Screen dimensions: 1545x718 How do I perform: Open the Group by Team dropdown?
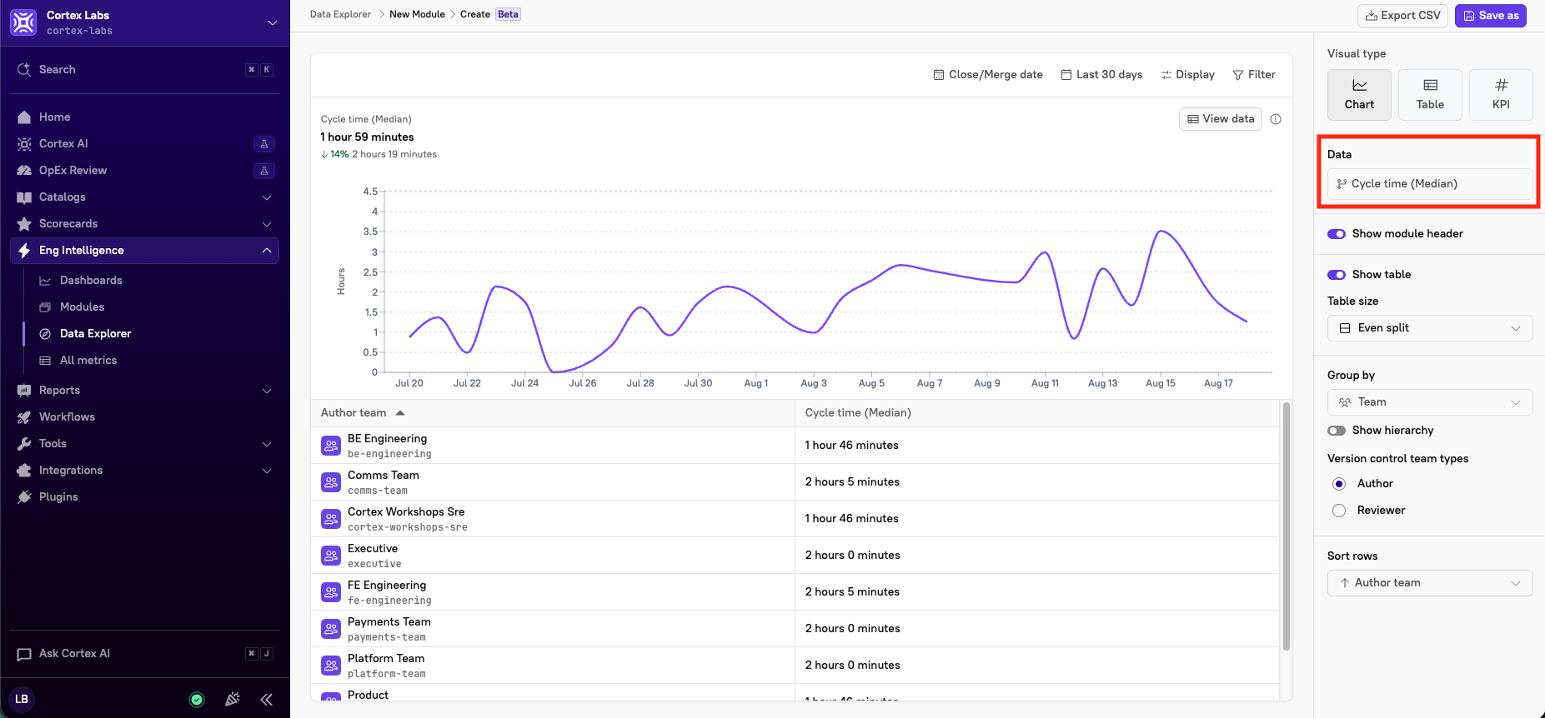point(1430,402)
